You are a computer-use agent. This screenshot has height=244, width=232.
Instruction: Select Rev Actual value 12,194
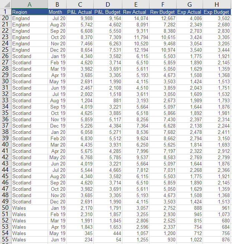(x=136, y=50)
